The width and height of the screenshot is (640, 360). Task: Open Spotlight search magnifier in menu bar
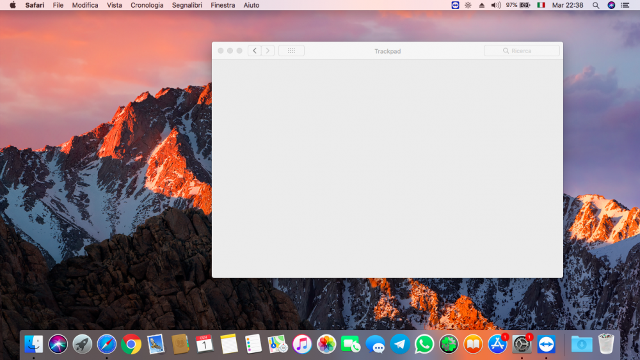pos(596,5)
